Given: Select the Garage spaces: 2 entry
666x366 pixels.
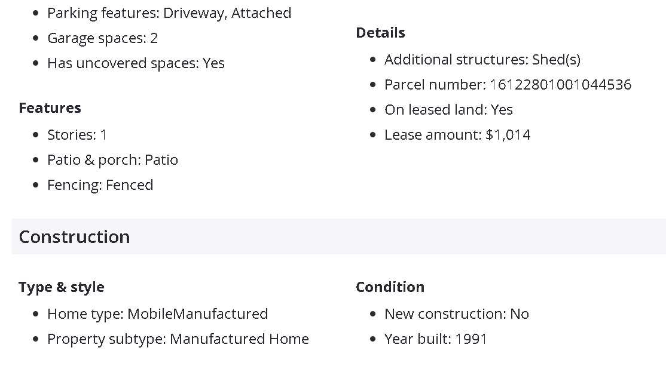Looking at the screenshot, I should pyautogui.click(x=103, y=38).
